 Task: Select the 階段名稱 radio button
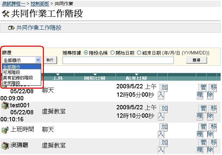click(x=86, y=53)
